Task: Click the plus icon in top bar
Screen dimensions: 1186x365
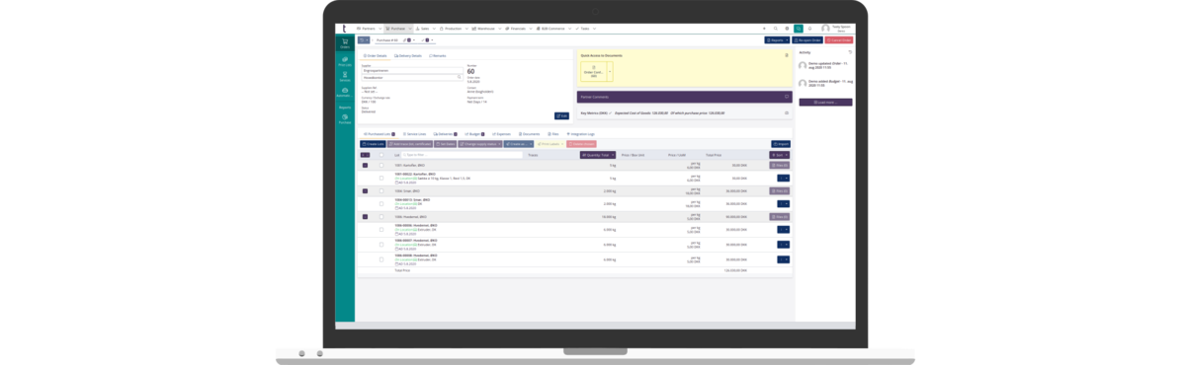Action: pyautogui.click(x=764, y=29)
